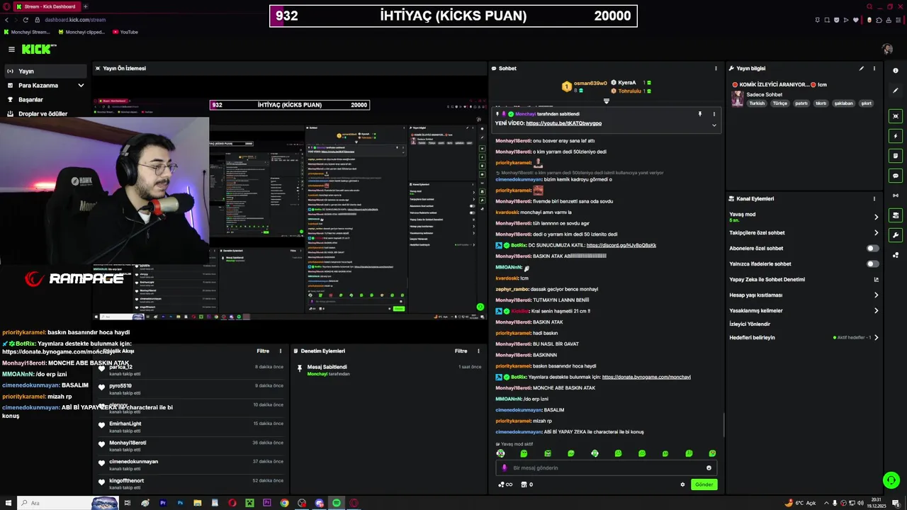Toggle the wrench panel icon in rail
Image resolution: width=907 pixels, height=510 pixels.
pyautogui.click(x=896, y=235)
